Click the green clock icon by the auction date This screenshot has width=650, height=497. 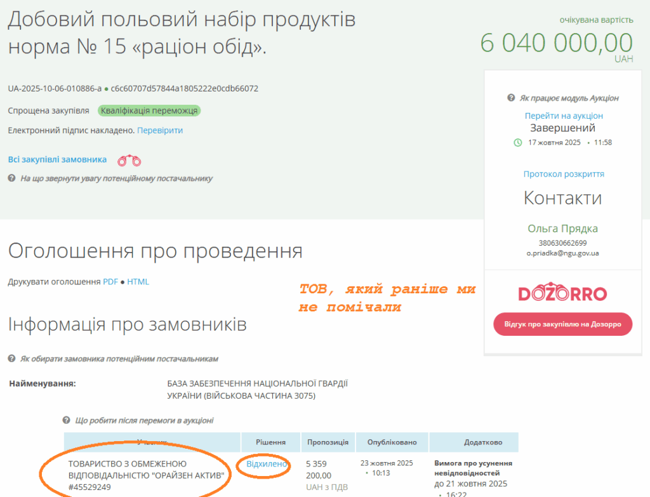[x=517, y=142]
